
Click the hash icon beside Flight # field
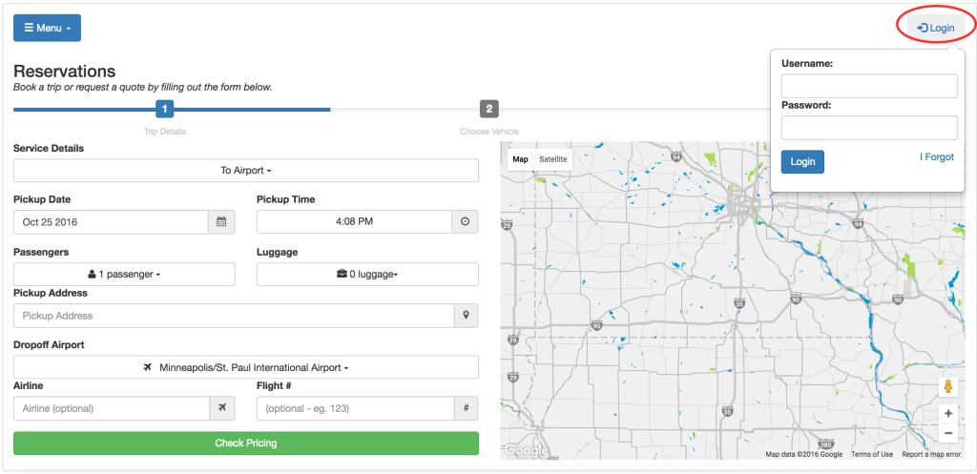coord(465,408)
